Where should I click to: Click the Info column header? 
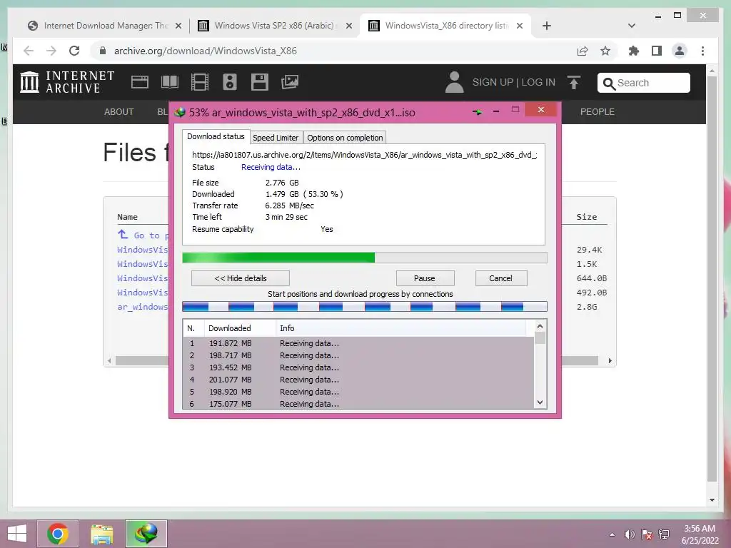401,328
